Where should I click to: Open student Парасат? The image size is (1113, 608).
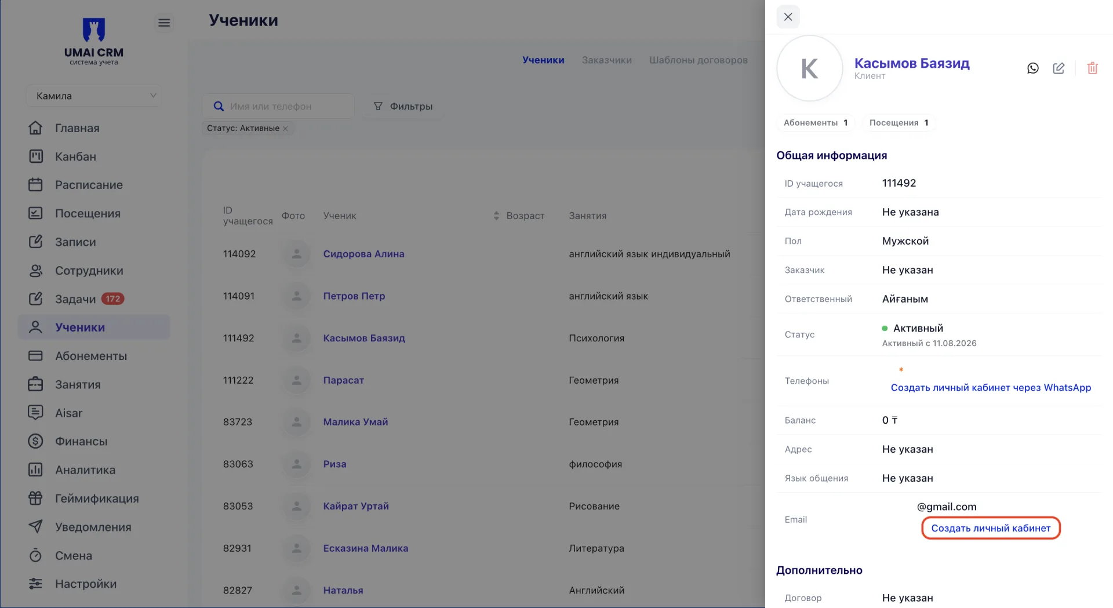click(343, 380)
